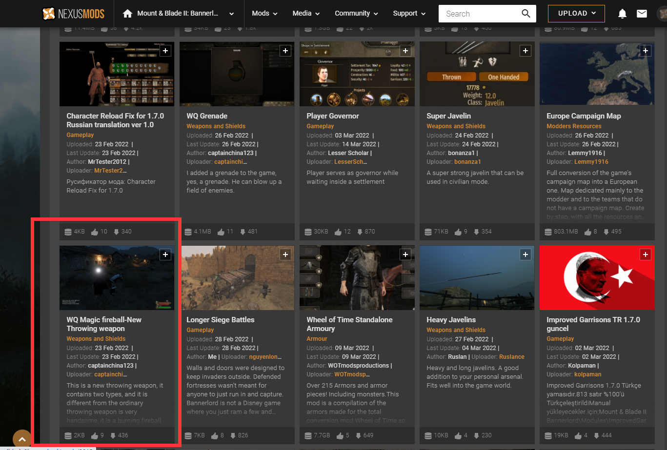Open the Player Governor thumbnail image
This screenshot has height=450, width=667.
point(357,74)
